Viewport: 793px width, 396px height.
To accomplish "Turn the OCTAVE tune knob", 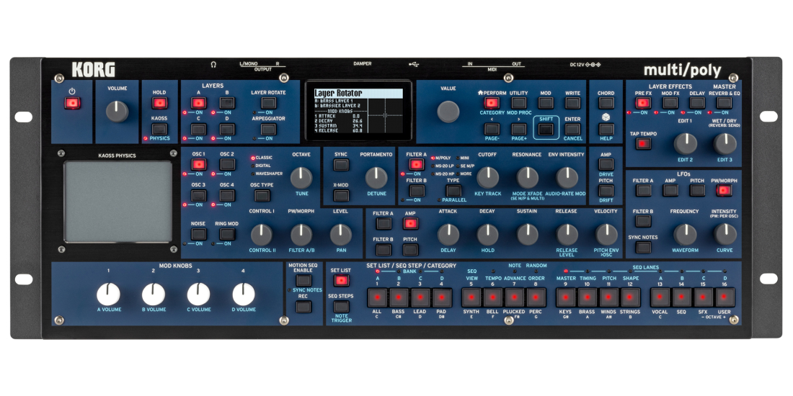I will tap(301, 178).
